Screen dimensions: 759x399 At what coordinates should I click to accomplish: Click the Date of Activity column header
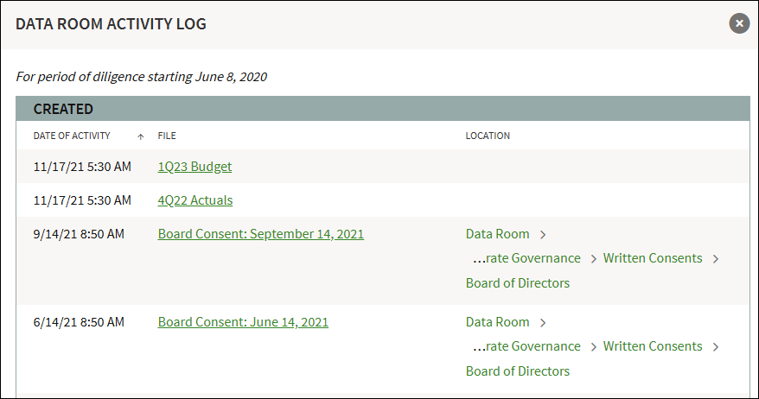tap(72, 136)
